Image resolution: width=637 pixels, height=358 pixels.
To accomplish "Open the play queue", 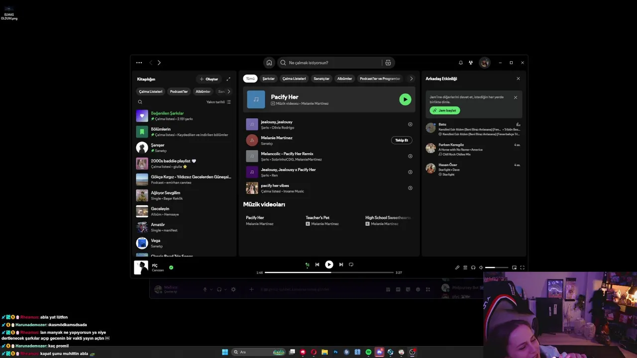I will pos(465,268).
